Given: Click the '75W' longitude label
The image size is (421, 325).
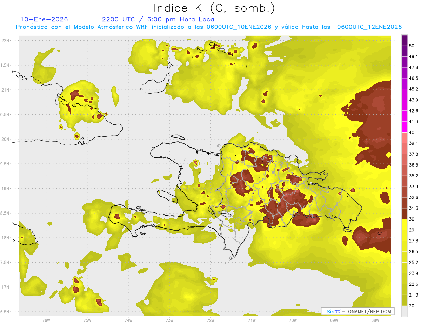Looking at the screenshot, I should pyautogui.click(x=87, y=320).
